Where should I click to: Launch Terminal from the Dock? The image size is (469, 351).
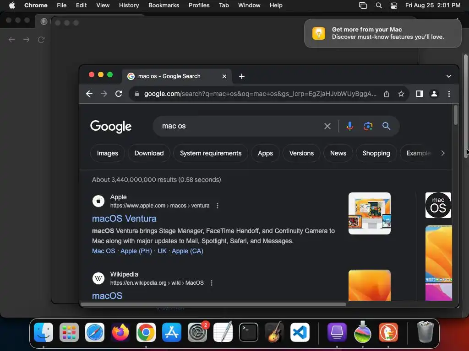tap(249, 332)
